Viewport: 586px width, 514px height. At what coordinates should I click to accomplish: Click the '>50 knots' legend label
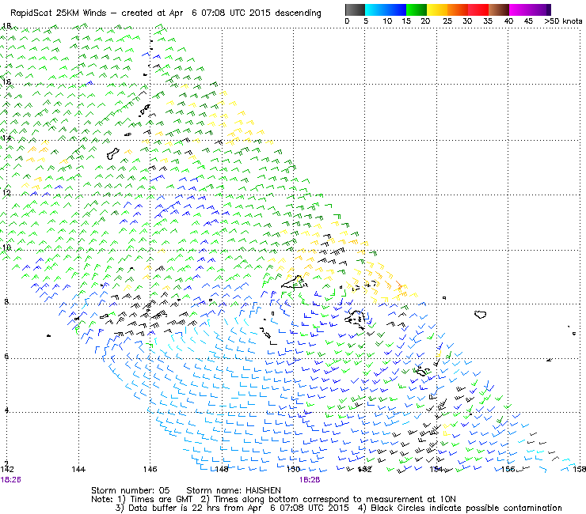pyautogui.click(x=563, y=21)
